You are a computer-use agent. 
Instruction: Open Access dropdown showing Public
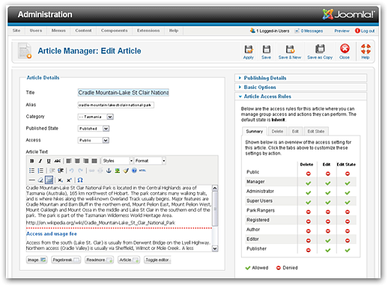point(94,141)
